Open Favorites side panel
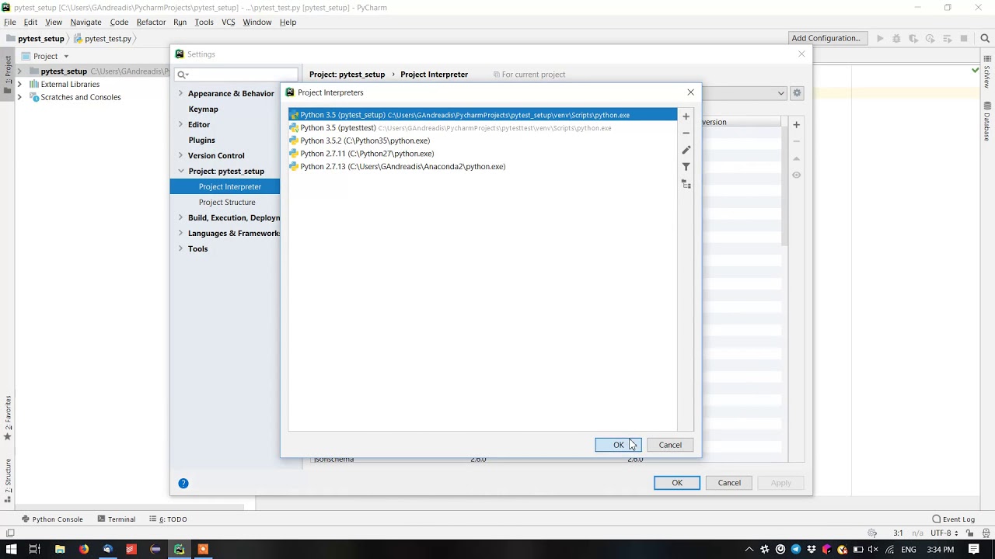995x559 pixels. 8,418
